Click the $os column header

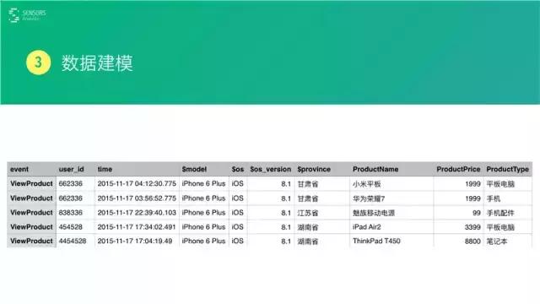click(x=238, y=169)
